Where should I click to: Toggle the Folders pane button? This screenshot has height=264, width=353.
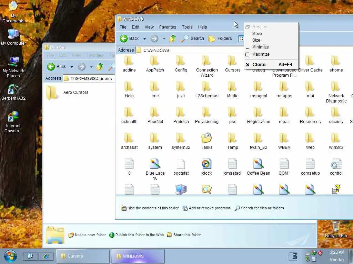tap(220, 38)
